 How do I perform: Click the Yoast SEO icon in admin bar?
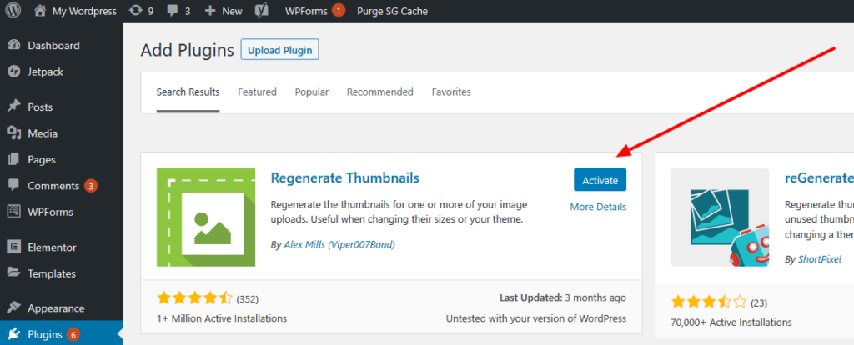(261, 11)
